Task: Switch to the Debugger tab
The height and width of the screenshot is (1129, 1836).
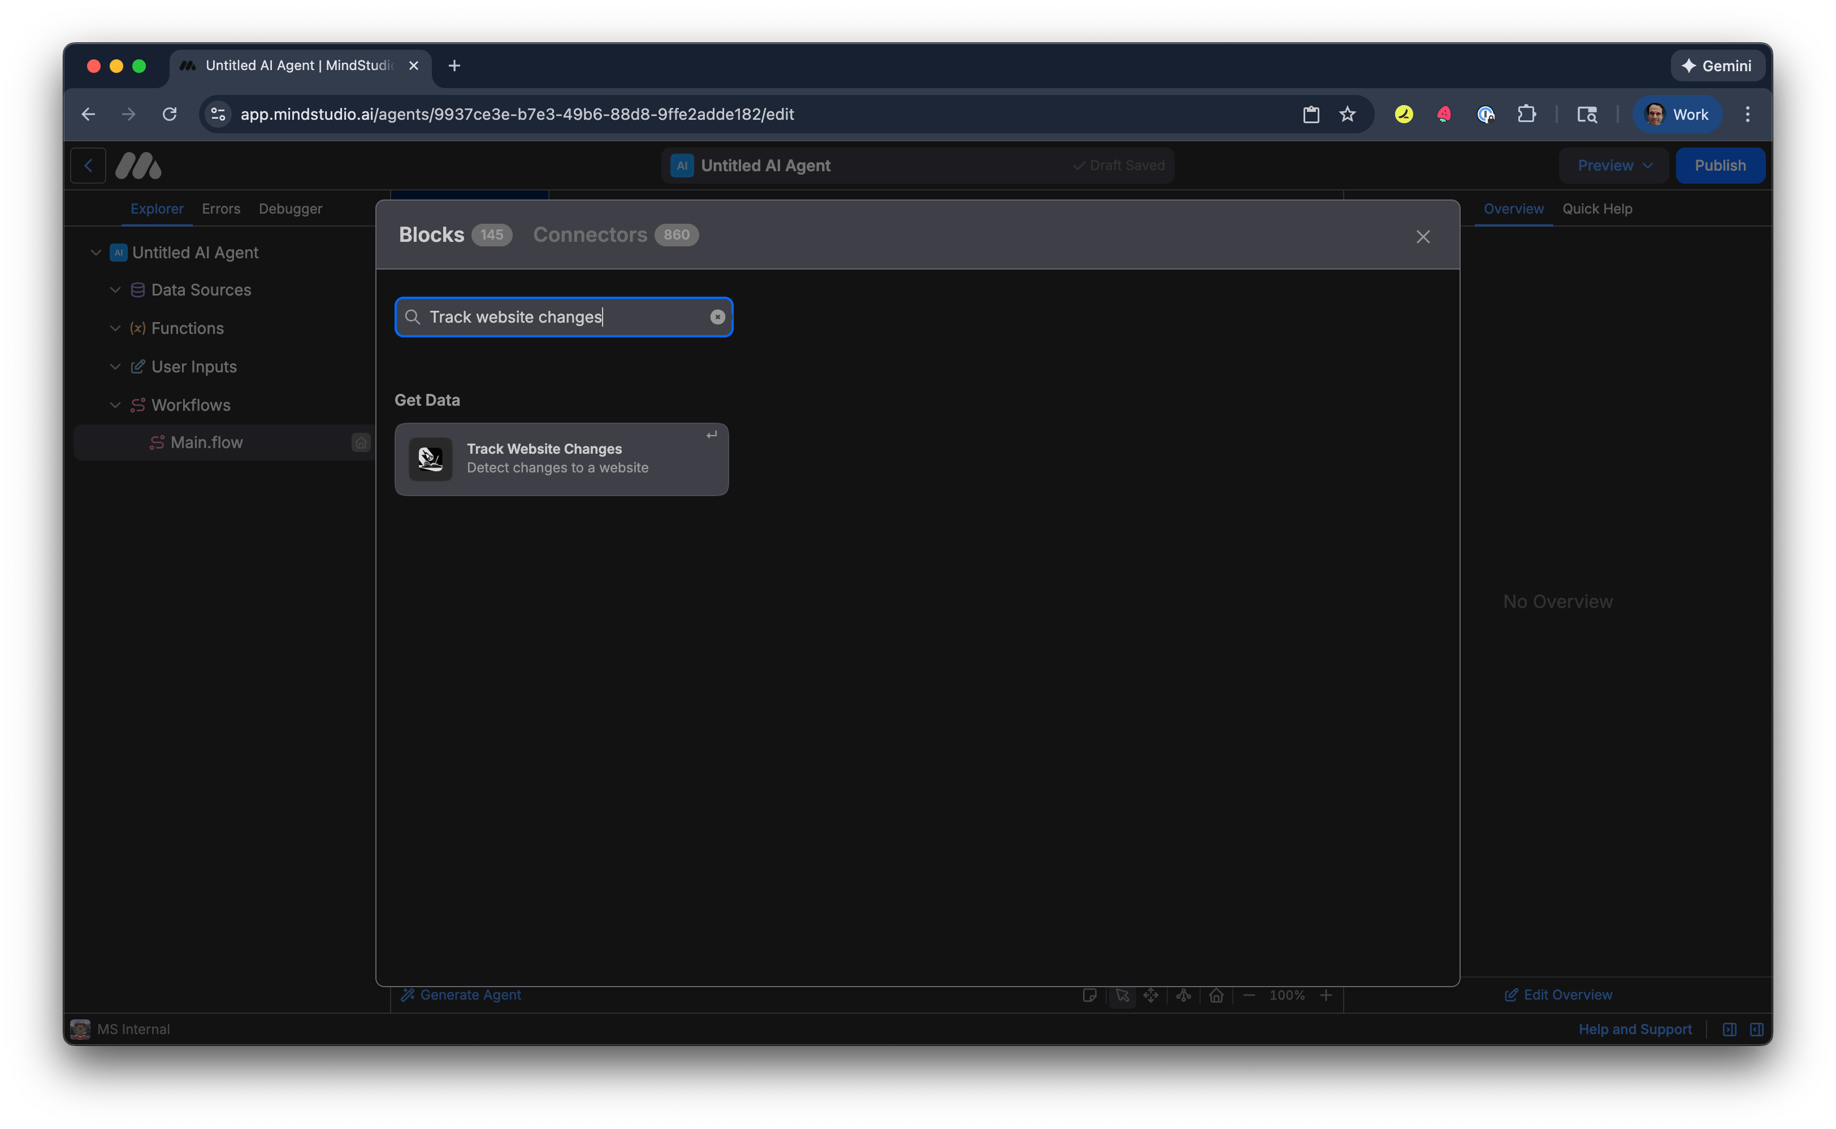Action: 291,209
